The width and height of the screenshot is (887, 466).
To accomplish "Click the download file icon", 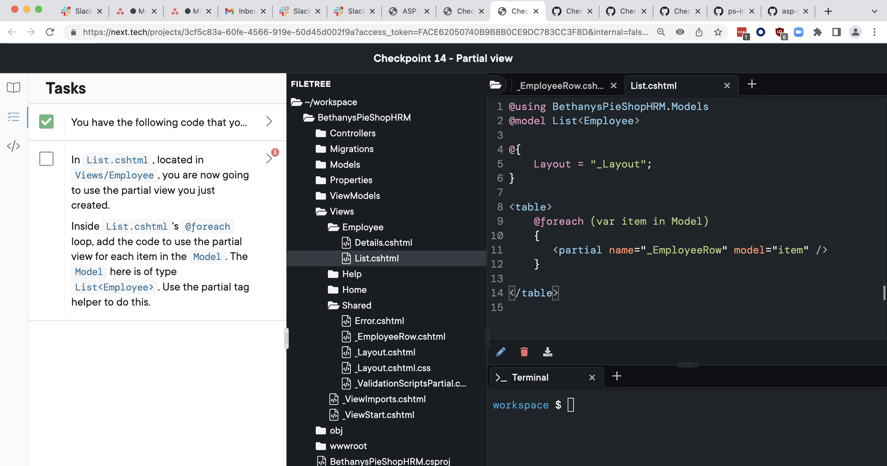I will [548, 352].
